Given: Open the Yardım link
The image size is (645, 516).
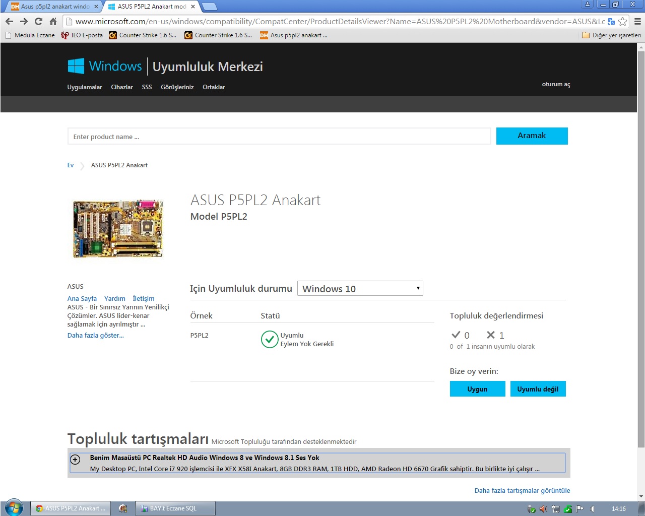Looking at the screenshot, I should [115, 298].
